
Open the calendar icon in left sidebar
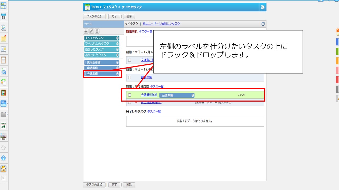[3, 17]
